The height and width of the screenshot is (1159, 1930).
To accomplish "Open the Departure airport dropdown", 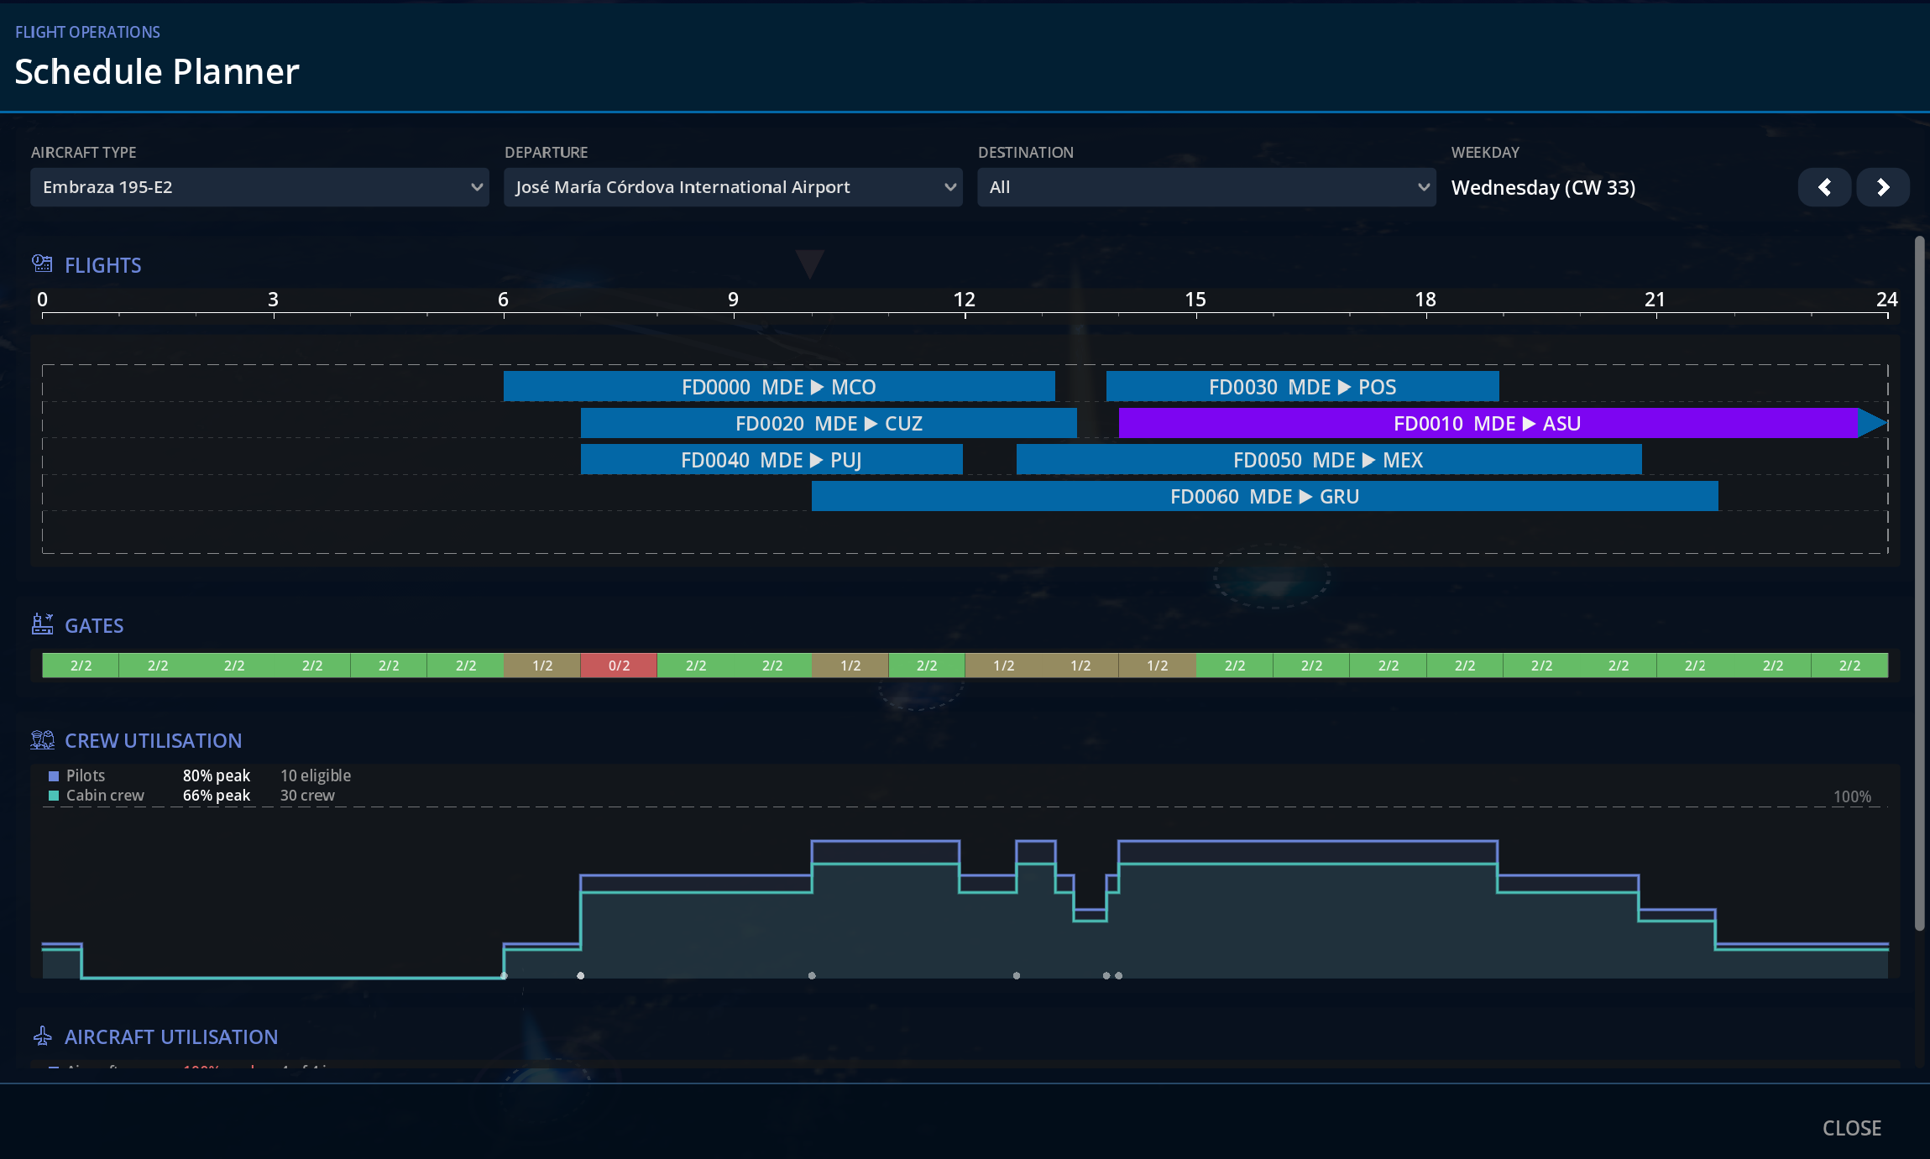I will (733, 187).
